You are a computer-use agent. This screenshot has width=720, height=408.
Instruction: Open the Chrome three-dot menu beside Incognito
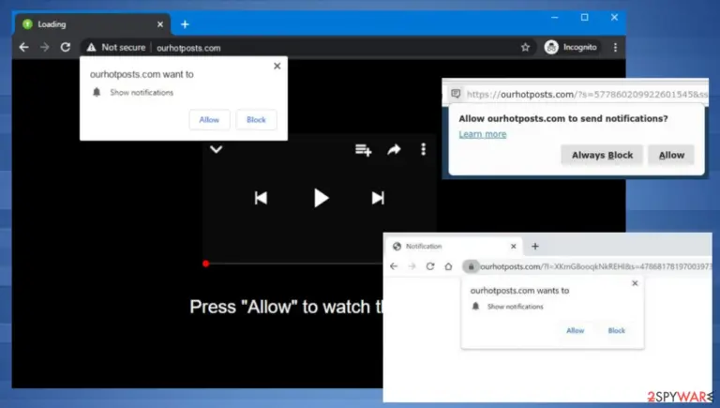click(615, 47)
